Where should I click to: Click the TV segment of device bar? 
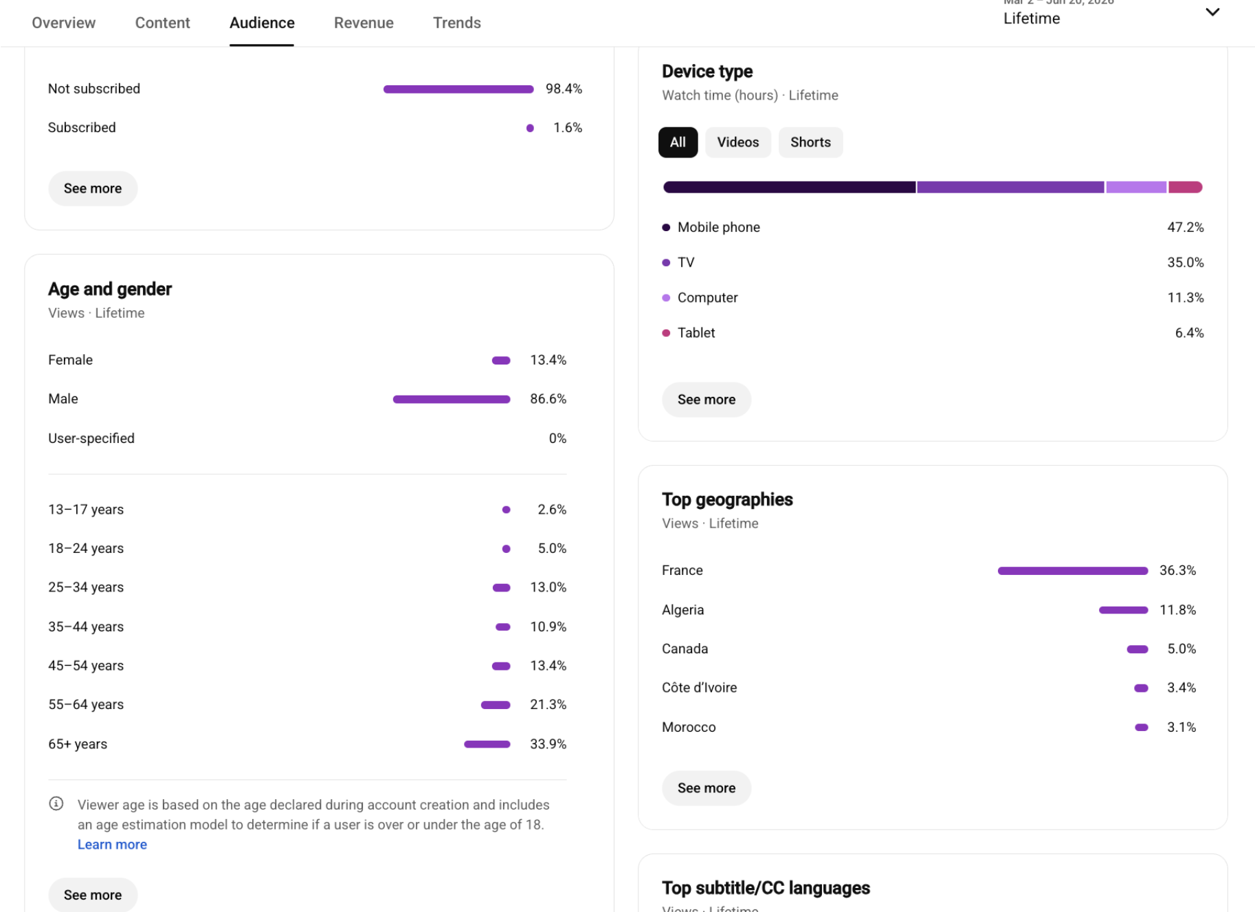pyautogui.click(x=1010, y=187)
